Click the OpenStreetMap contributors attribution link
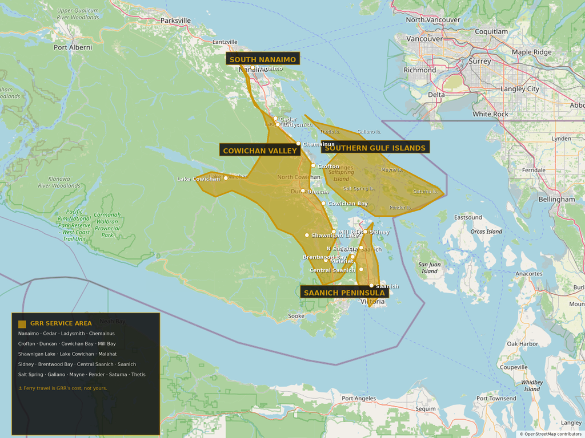This screenshot has height=438, width=585. click(x=551, y=434)
